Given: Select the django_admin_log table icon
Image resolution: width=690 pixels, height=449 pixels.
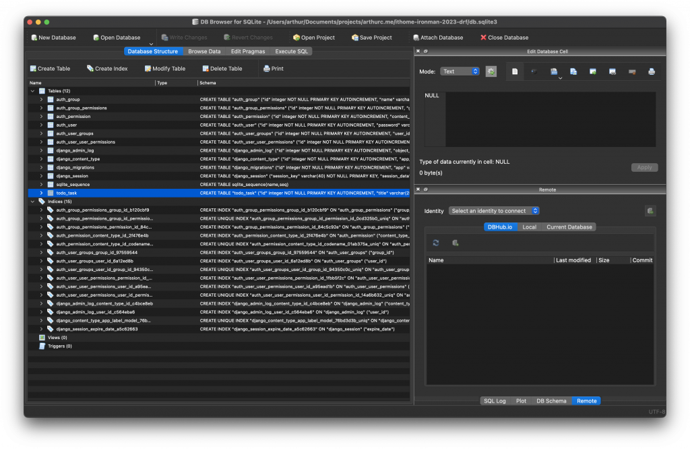Looking at the screenshot, I should click(51, 150).
